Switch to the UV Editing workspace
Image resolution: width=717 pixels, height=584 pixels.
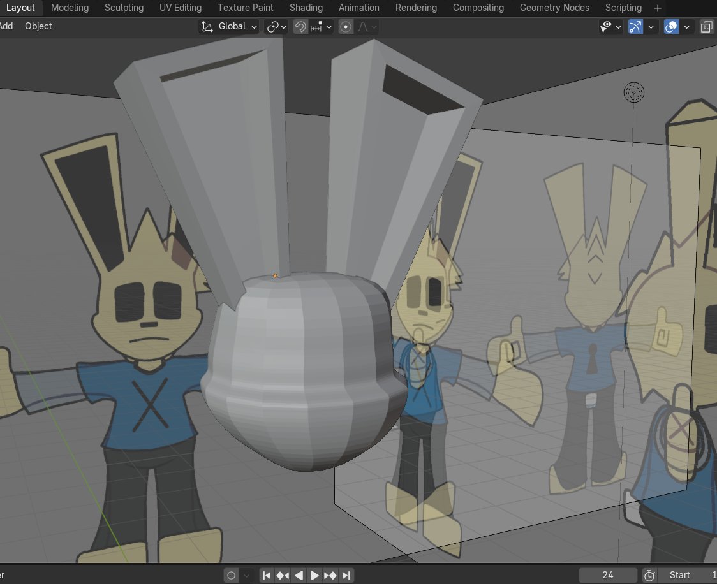(x=180, y=8)
